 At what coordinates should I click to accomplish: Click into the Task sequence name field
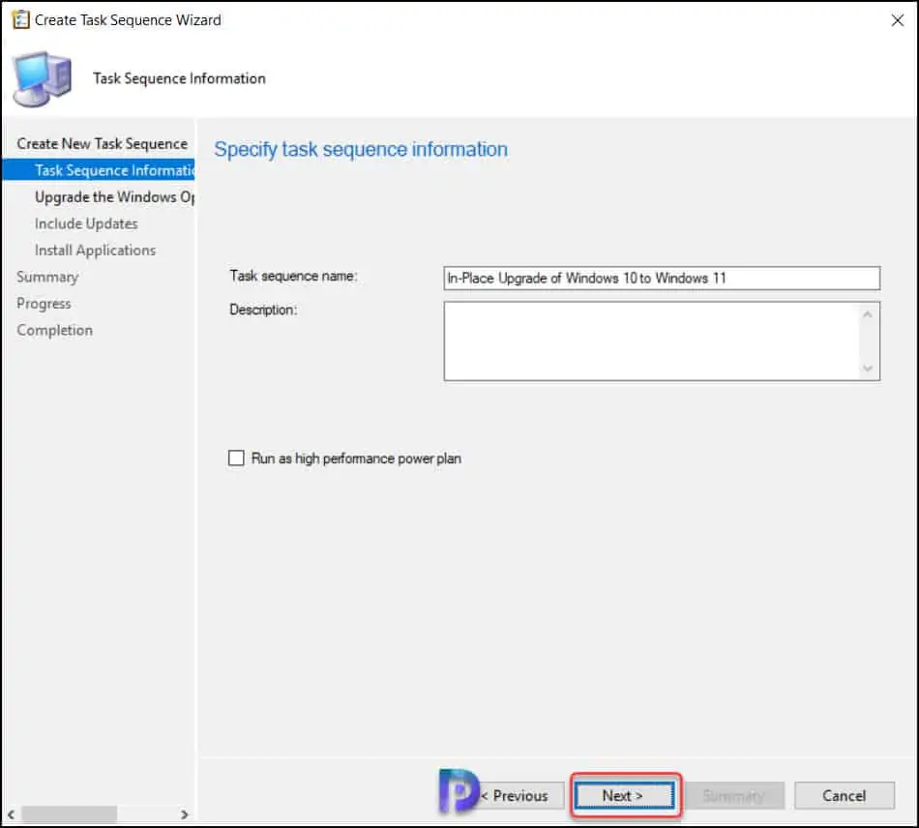(x=662, y=278)
